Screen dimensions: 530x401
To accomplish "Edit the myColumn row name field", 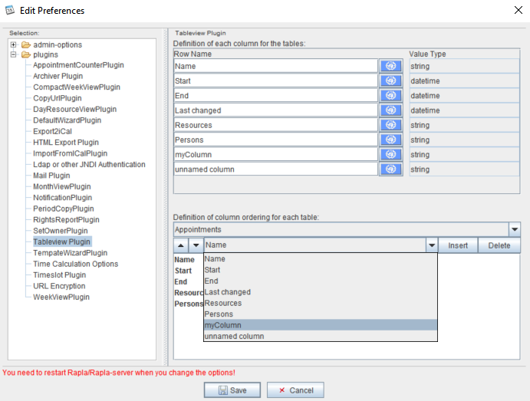I will (x=275, y=154).
